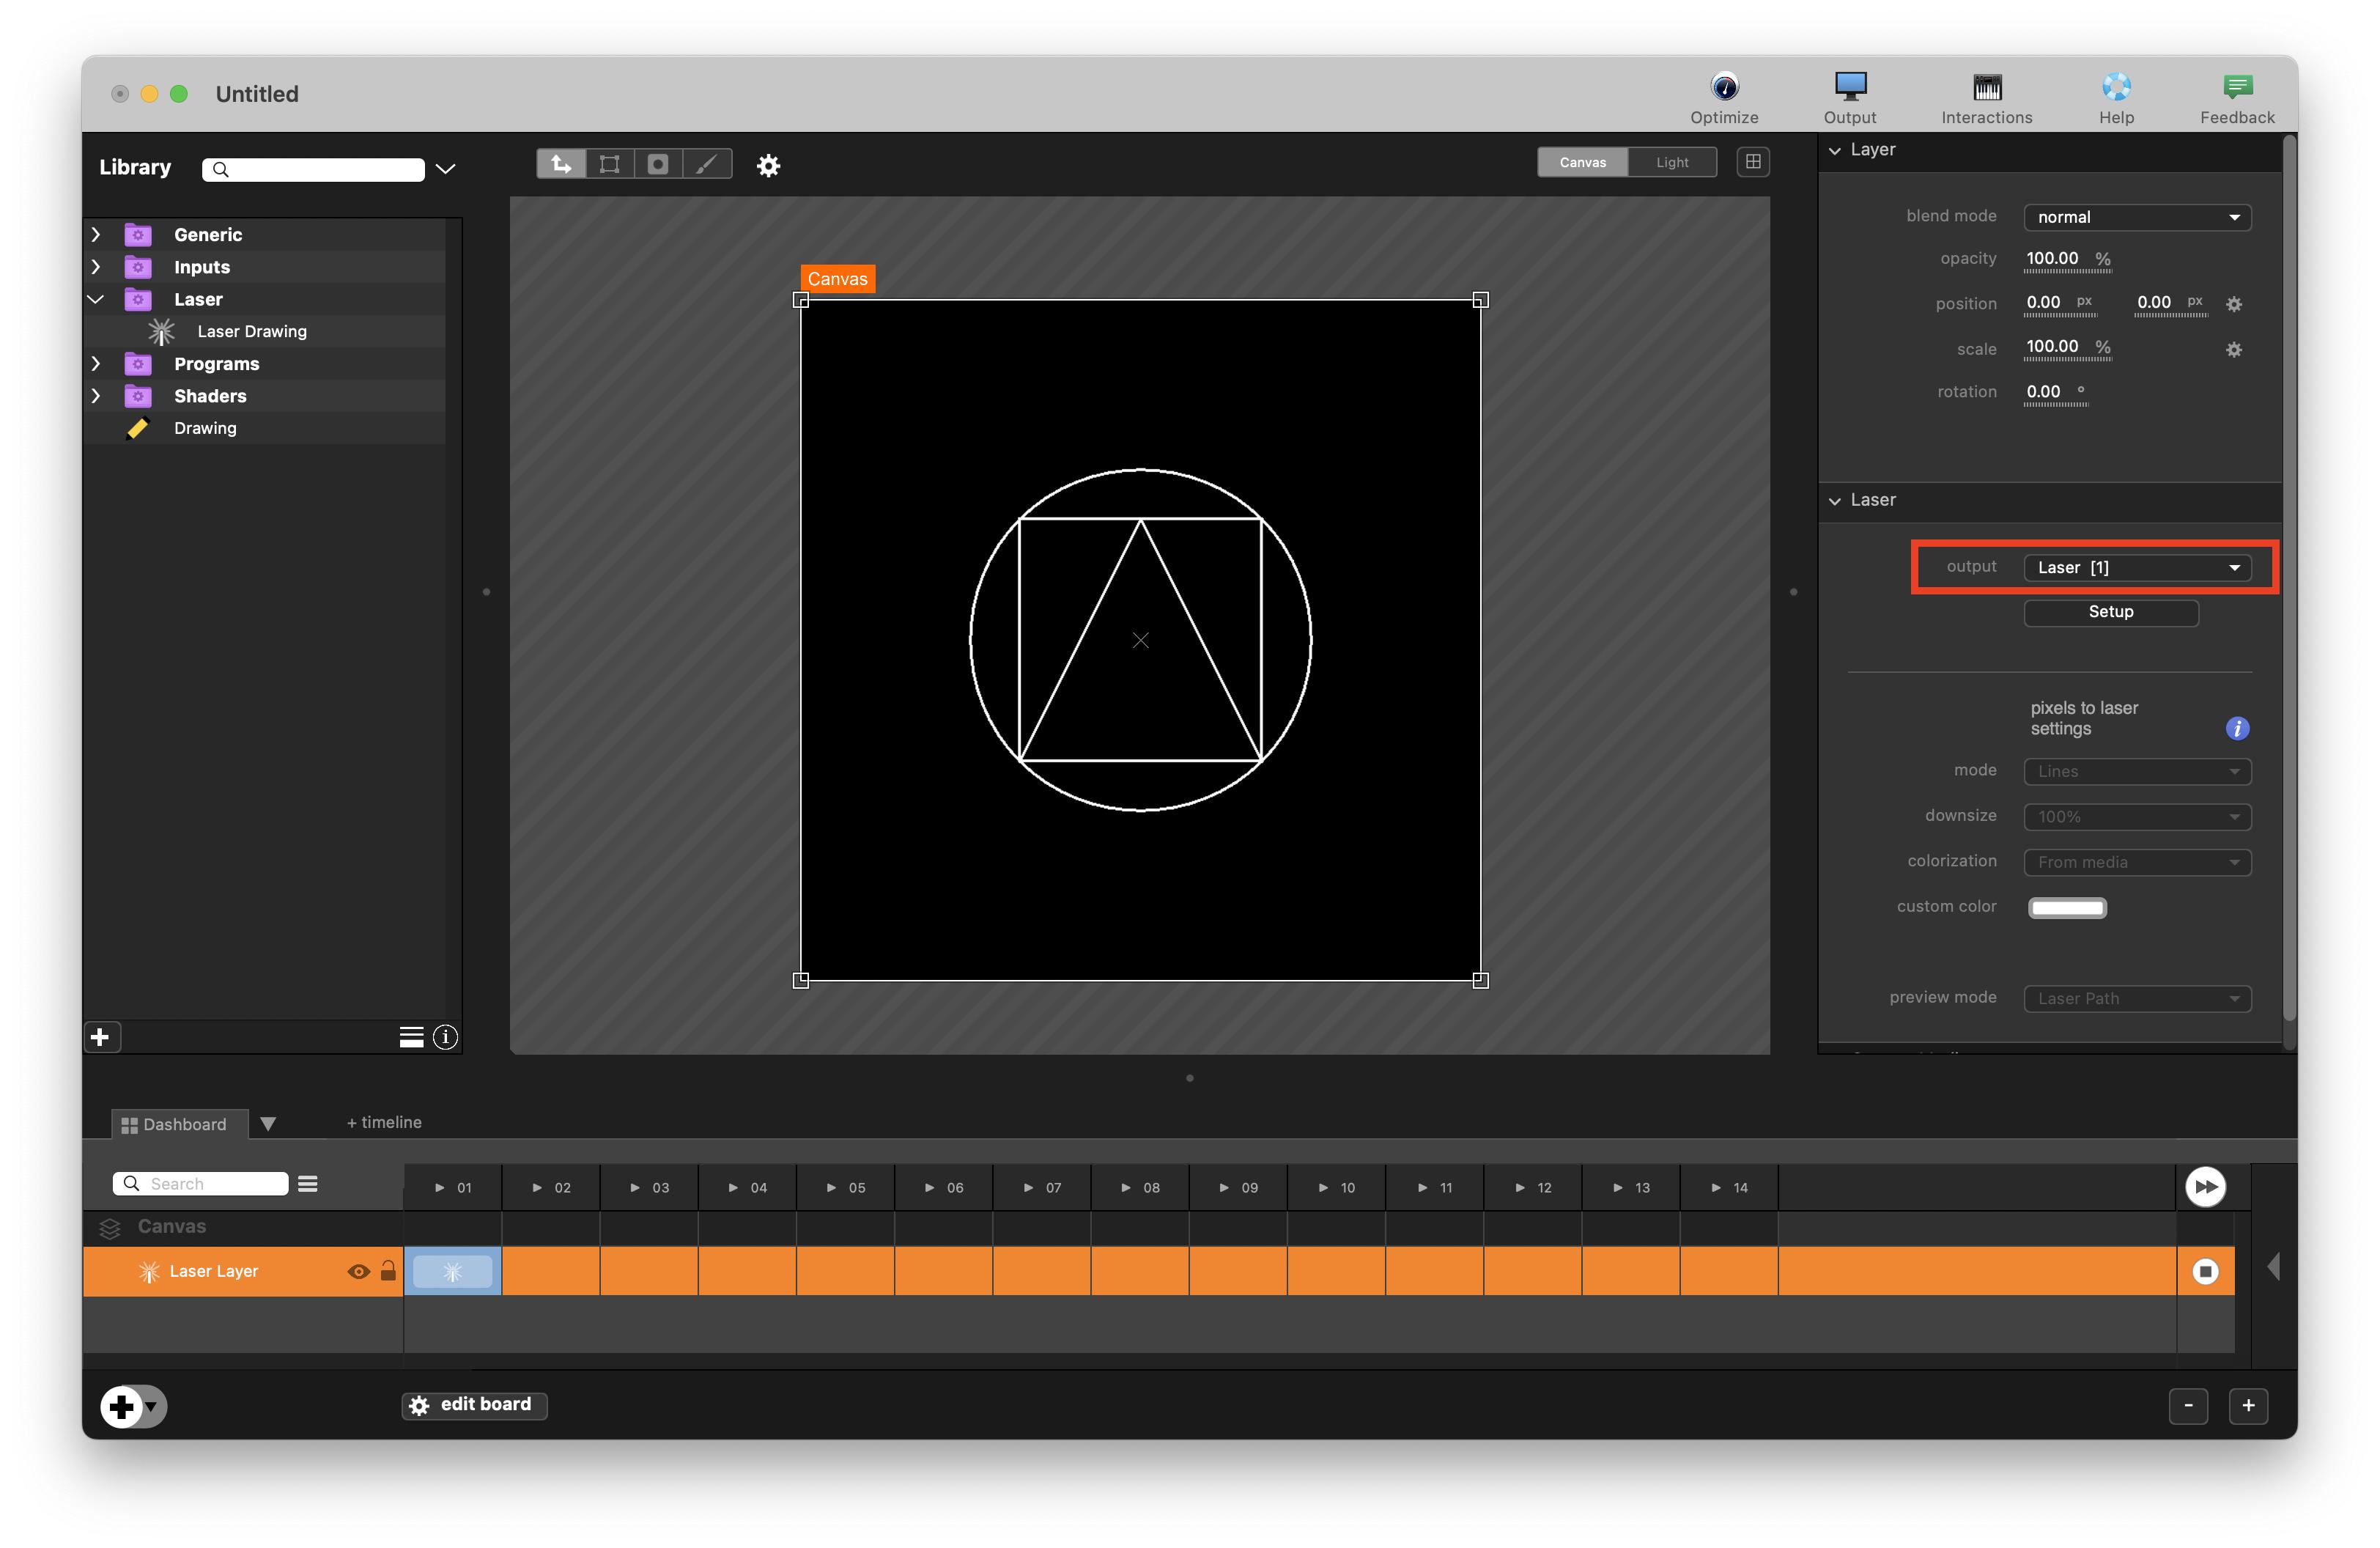Select the mask tool above the canvas
Viewport: 2380px width, 1548px height.
pyautogui.click(x=658, y=164)
